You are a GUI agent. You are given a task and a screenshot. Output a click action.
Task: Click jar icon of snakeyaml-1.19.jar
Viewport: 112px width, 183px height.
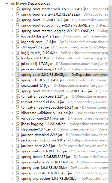[x=18, y=86]
